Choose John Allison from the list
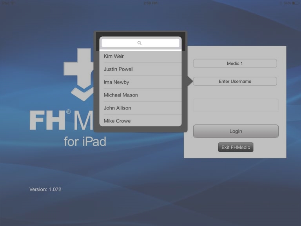301x226 pixels. [x=140, y=108]
